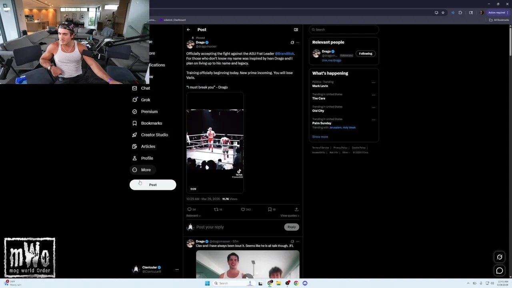Open Premium in the sidebar
The image size is (512, 288).
[145, 112]
